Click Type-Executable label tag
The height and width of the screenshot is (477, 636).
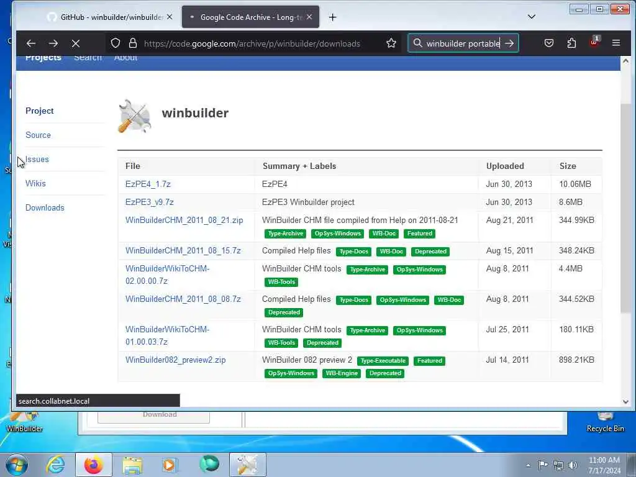[x=383, y=361]
